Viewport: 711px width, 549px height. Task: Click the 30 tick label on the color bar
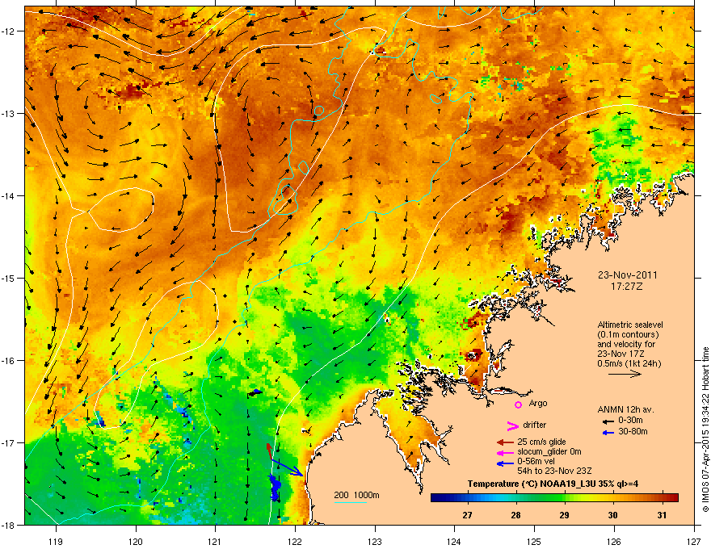613,515
